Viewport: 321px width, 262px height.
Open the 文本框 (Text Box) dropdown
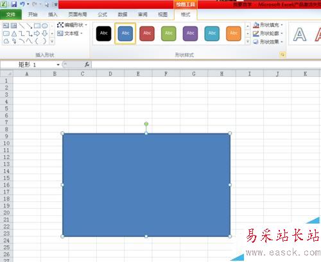click(70, 33)
